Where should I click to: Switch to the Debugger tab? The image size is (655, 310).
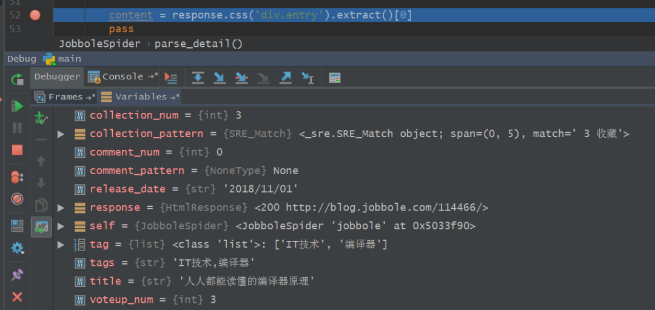(x=57, y=76)
